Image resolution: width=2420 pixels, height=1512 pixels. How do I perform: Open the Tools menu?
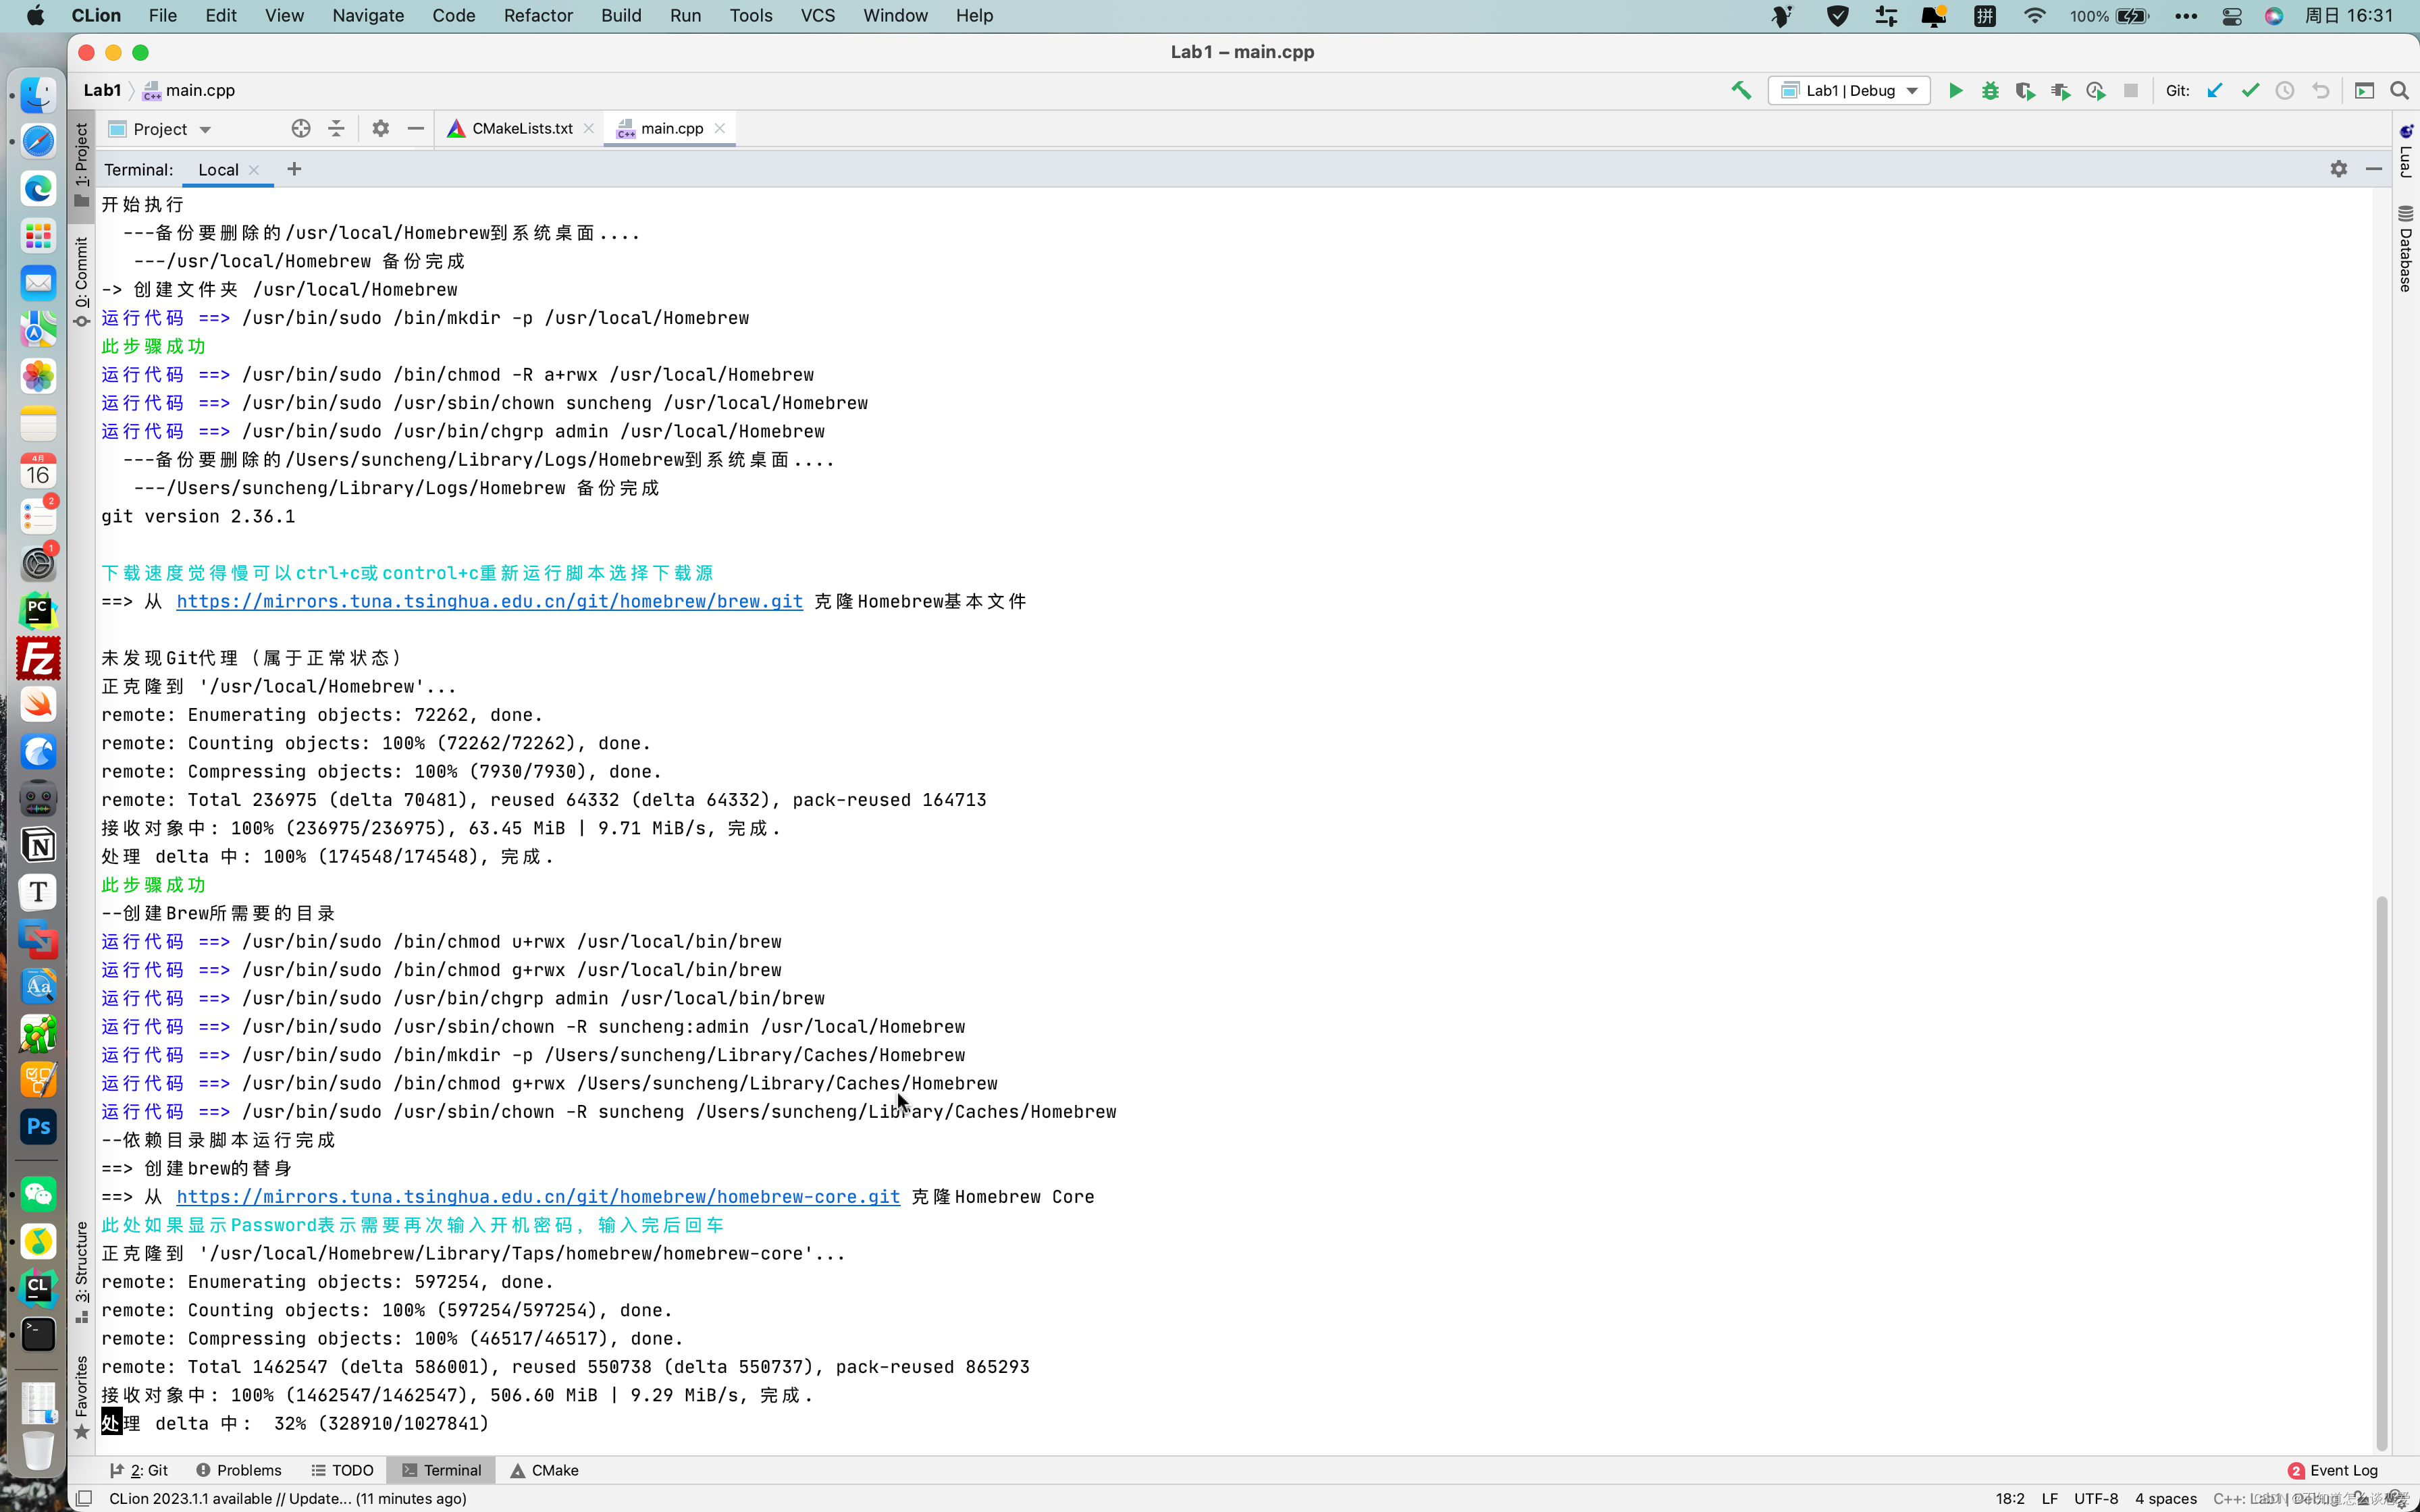750,15
